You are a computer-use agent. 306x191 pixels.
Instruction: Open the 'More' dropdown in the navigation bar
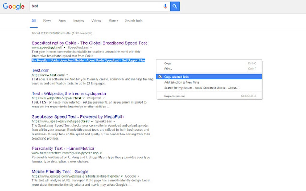[113, 21]
